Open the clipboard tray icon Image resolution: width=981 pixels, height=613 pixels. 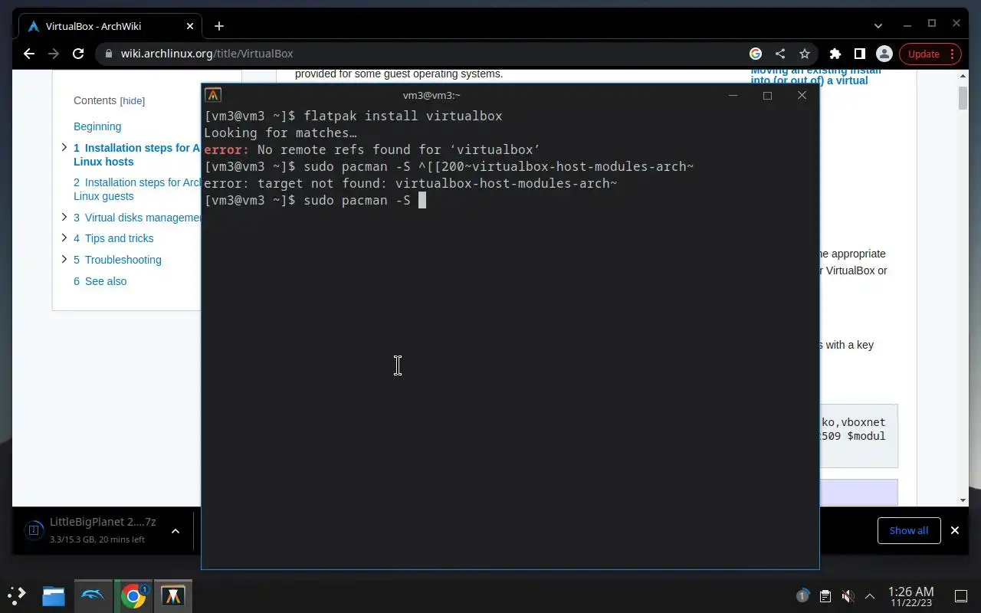click(825, 595)
